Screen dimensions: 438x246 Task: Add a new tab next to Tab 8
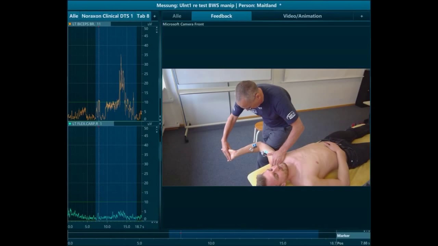tap(154, 16)
